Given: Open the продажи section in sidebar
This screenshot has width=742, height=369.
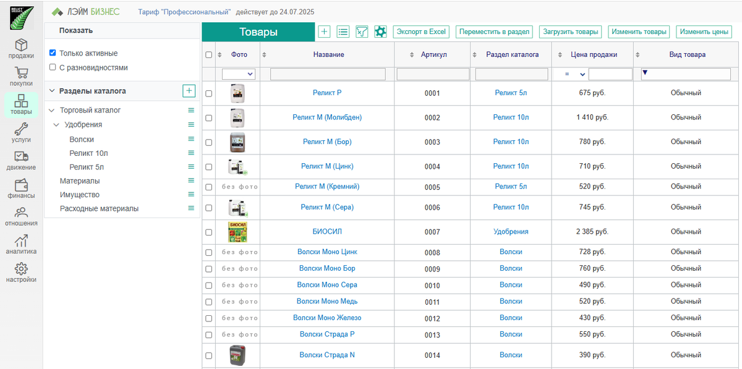Looking at the screenshot, I should pyautogui.click(x=21, y=49).
